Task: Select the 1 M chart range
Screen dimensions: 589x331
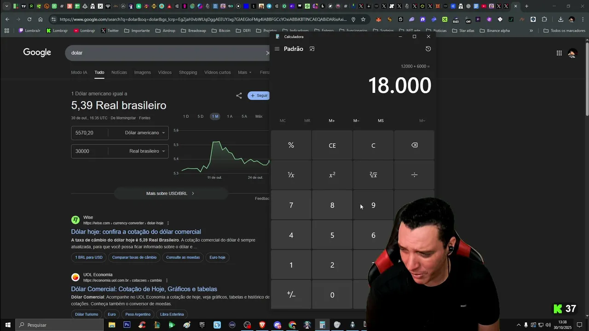Action: (215, 116)
